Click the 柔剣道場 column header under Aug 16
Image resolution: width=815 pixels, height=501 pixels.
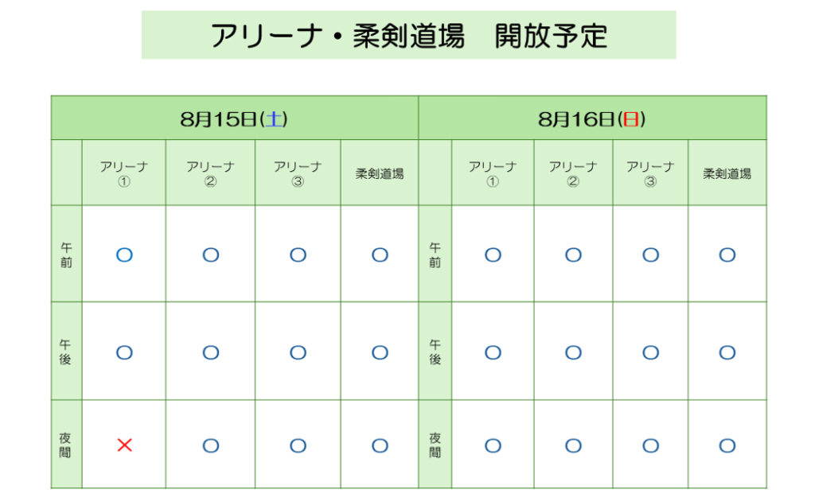727,174
